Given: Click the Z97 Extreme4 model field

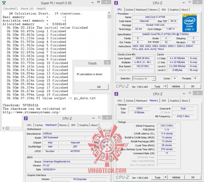Looking at the screenshot, I should tap(63, 137).
